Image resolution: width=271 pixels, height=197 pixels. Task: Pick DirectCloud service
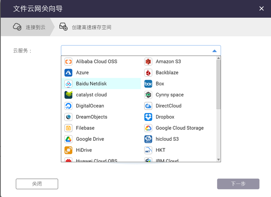[x=179, y=106]
